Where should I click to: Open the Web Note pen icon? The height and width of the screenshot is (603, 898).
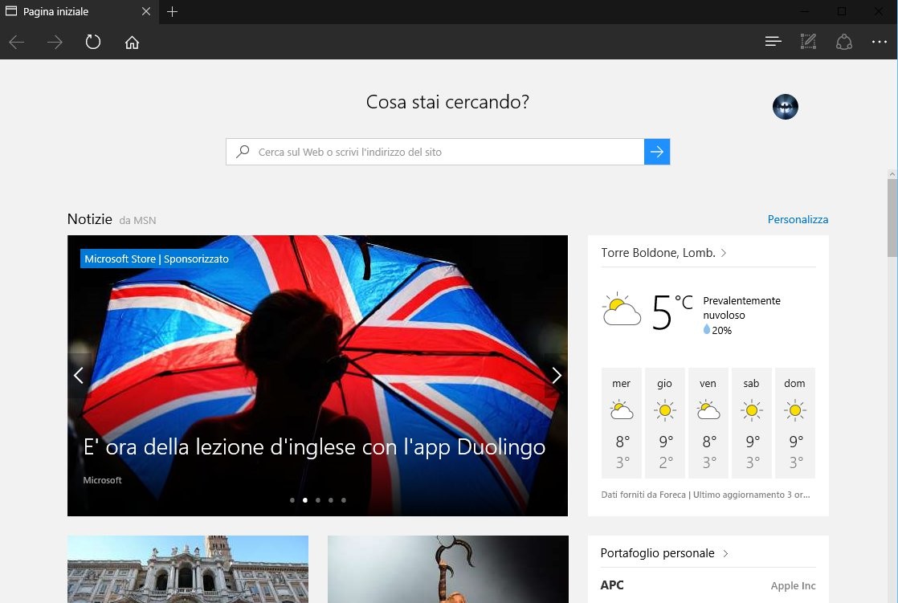[808, 42]
